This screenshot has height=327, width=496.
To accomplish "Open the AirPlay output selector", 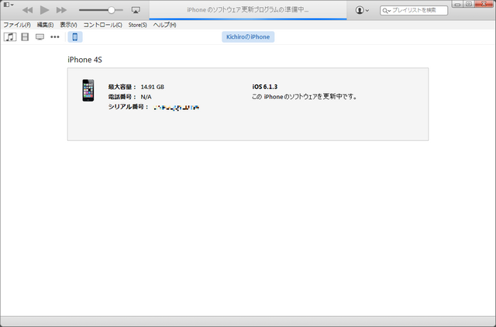I will [136, 10].
